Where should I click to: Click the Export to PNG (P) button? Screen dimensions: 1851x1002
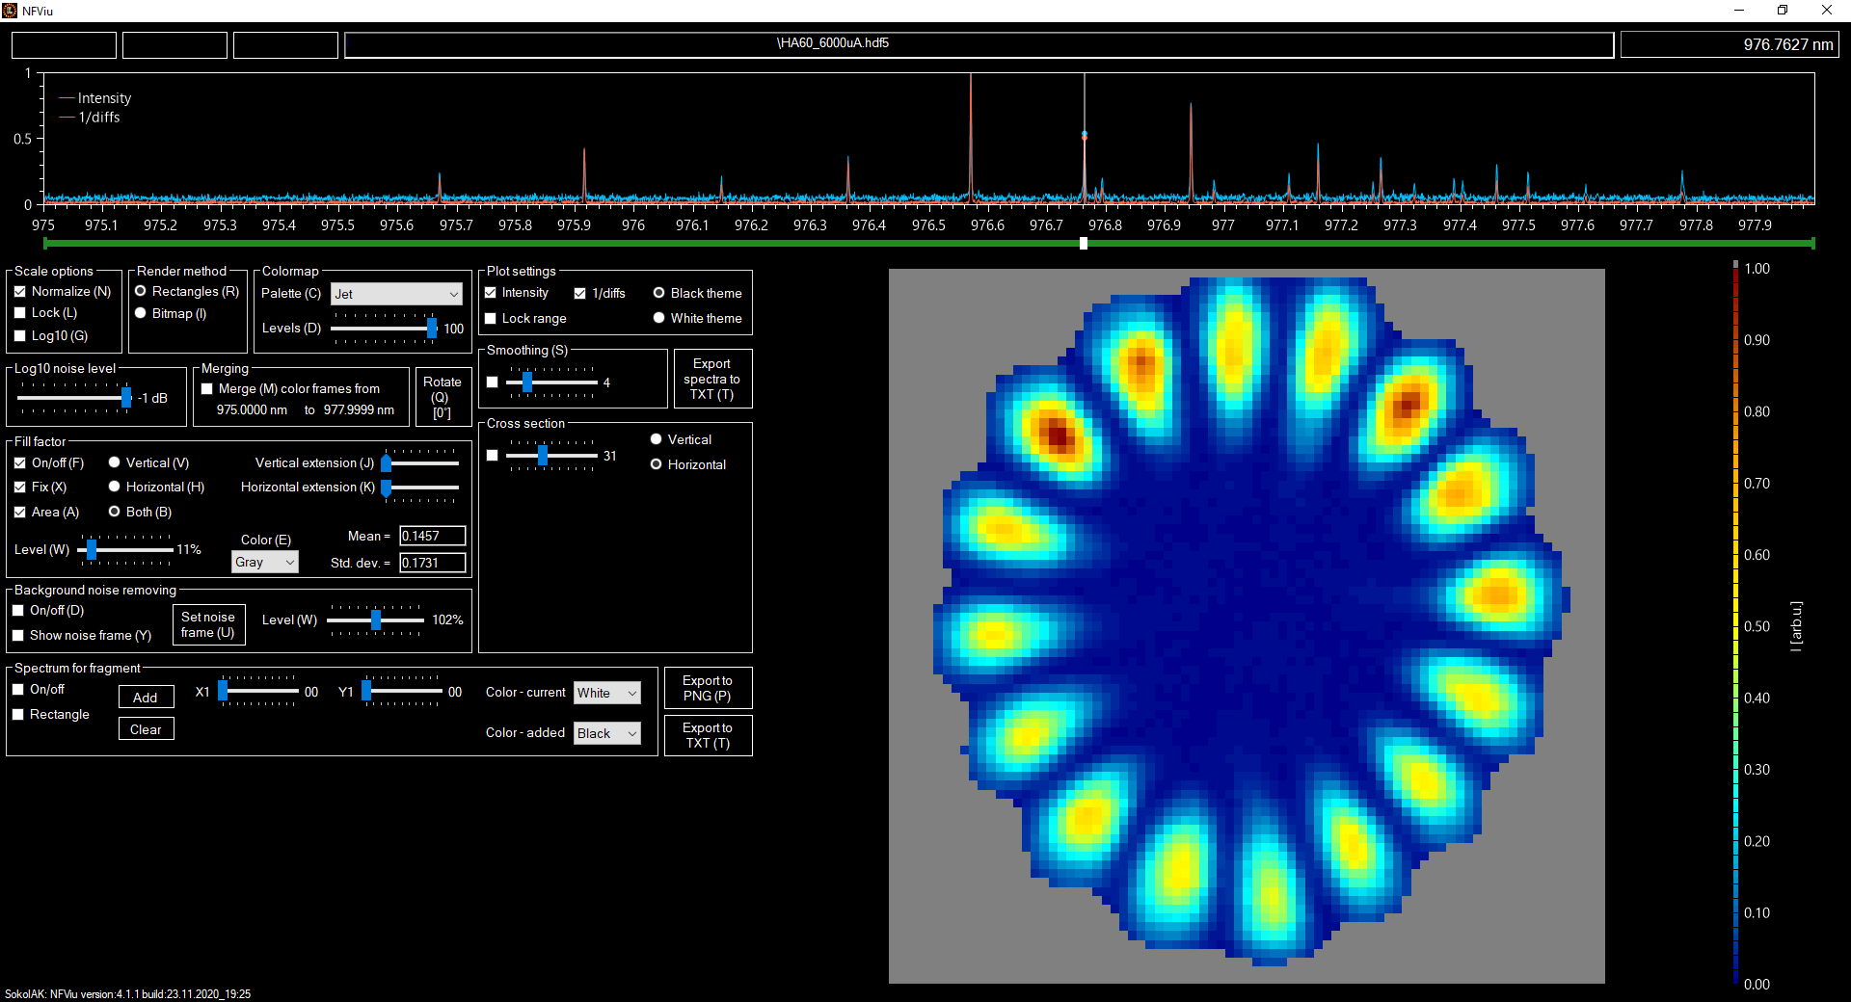tap(707, 688)
